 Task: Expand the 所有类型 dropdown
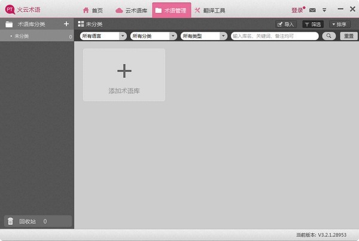click(204, 36)
